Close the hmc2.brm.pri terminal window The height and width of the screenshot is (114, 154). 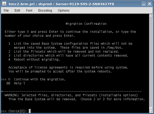pos(150,4)
